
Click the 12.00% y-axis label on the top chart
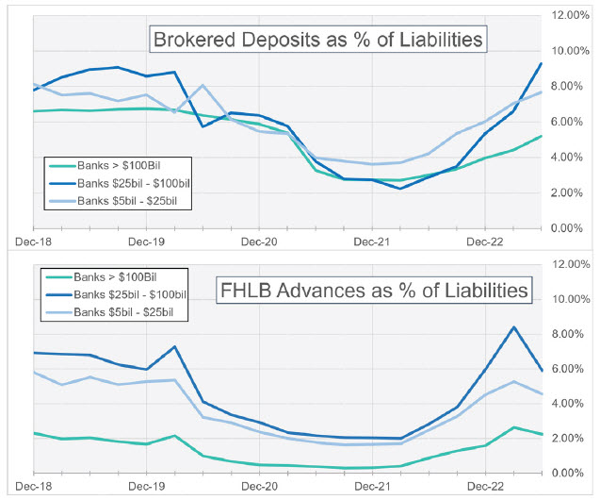click(x=574, y=15)
